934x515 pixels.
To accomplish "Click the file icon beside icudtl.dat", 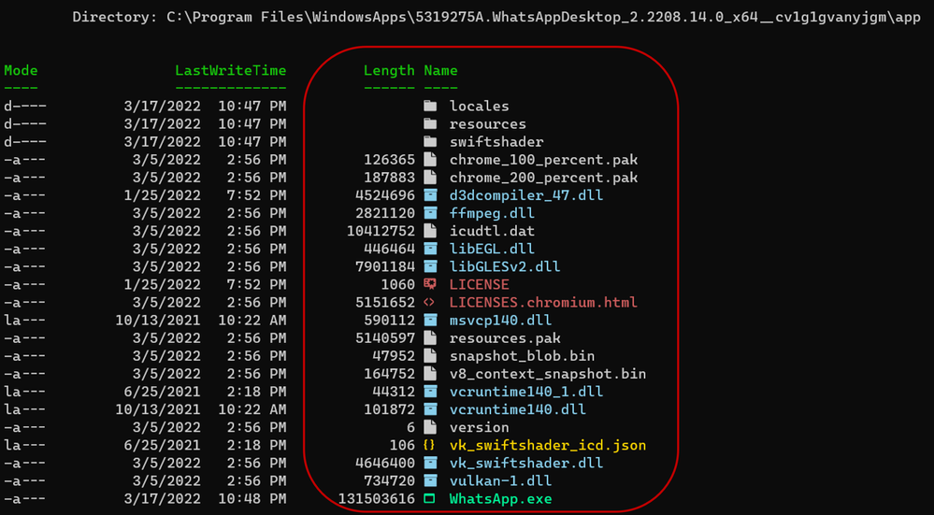I will (x=430, y=231).
